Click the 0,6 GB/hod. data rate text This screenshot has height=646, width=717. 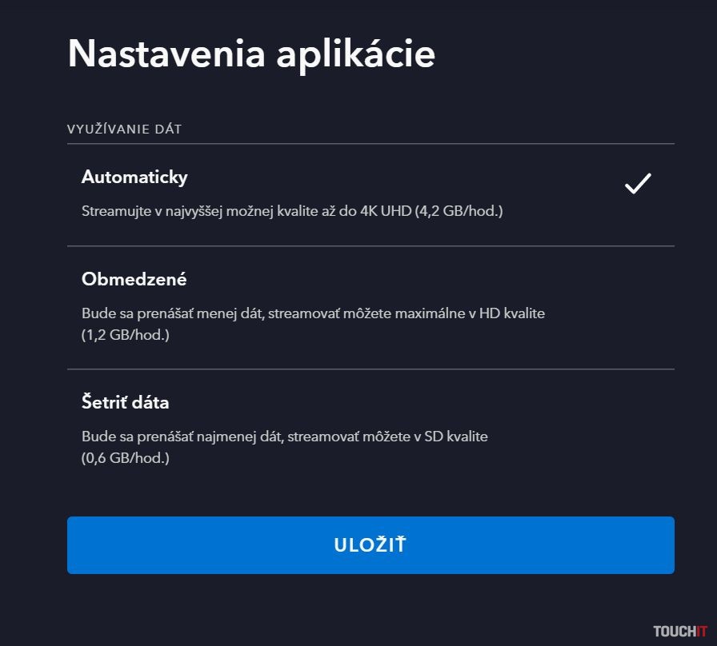tap(126, 458)
